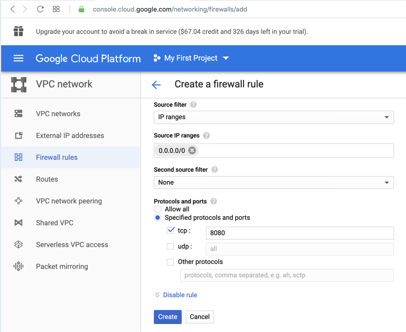Click the help icon next to Source IP ranges

click(x=206, y=135)
